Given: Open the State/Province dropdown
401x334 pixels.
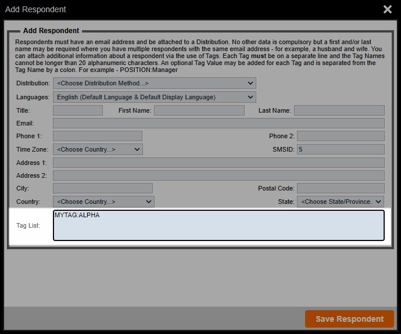Looking at the screenshot, I should coord(340,202).
